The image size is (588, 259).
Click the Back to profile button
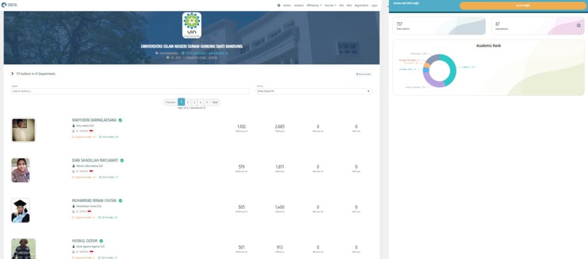[x=363, y=74]
